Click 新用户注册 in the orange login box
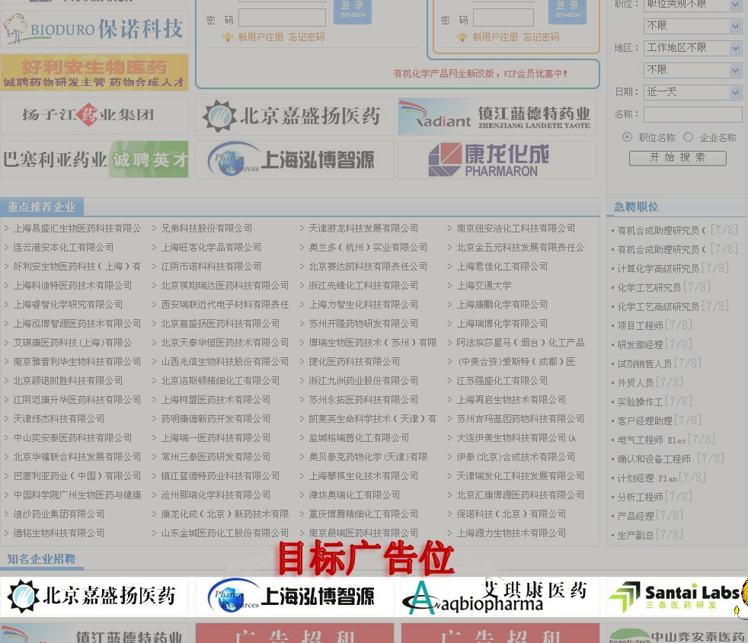 (x=494, y=37)
